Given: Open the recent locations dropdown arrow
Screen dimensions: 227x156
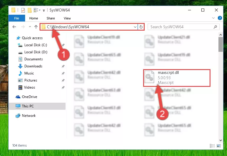Looking at the screenshot, I should (x=30, y=27).
